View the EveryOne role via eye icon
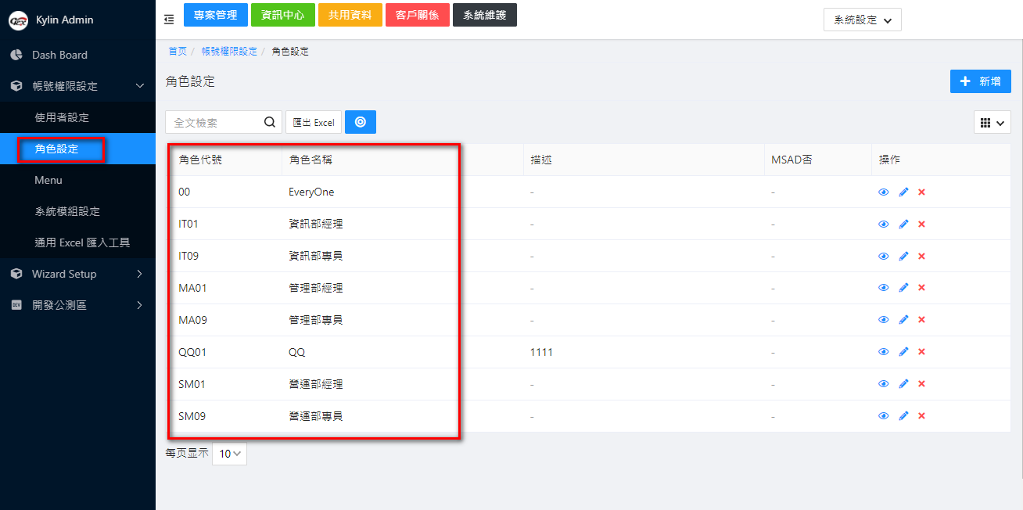The image size is (1023, 510). point(884,192)
